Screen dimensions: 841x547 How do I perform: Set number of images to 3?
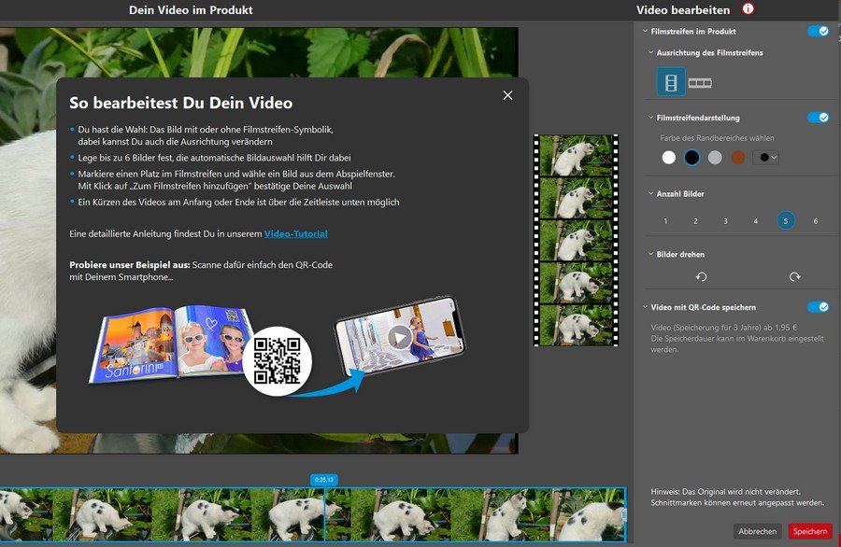(x=725, y=221)
